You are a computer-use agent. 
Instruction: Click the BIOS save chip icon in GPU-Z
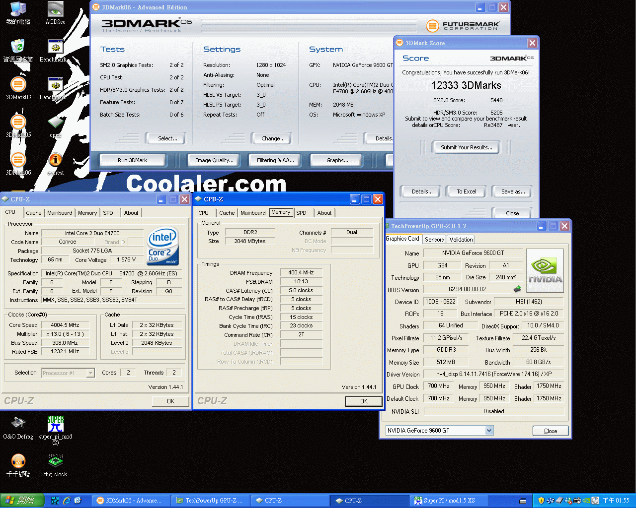517,289
